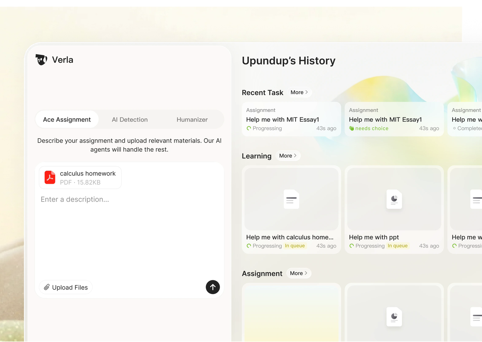Click the Upundup's History heading
Screen dimensions: 482x342
[x=289, y=61]
